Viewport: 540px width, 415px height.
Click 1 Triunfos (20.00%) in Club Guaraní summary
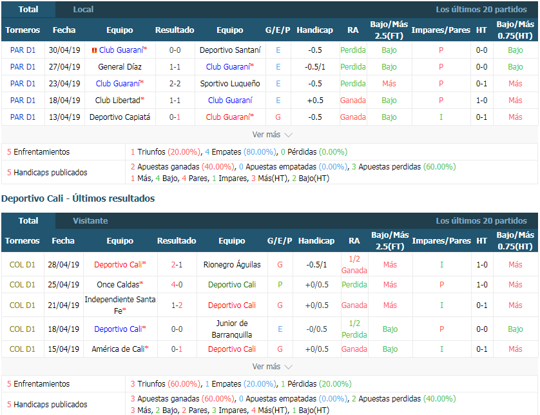coord(166,152)
